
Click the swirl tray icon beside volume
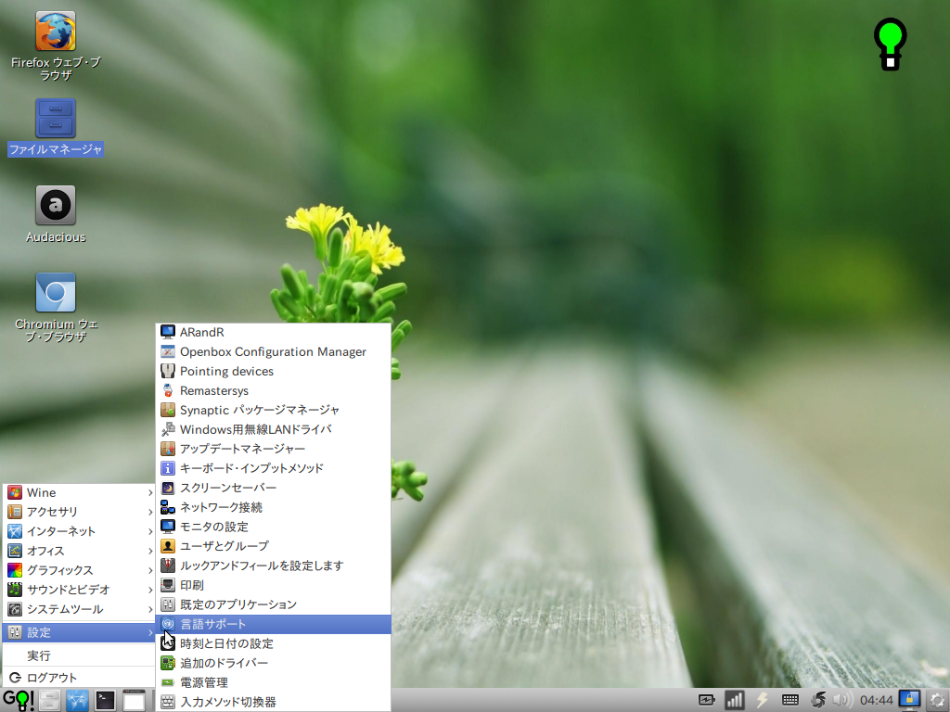[818, 701]
